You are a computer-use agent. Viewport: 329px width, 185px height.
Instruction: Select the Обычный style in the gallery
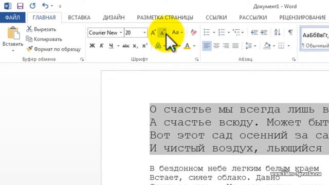315,39
